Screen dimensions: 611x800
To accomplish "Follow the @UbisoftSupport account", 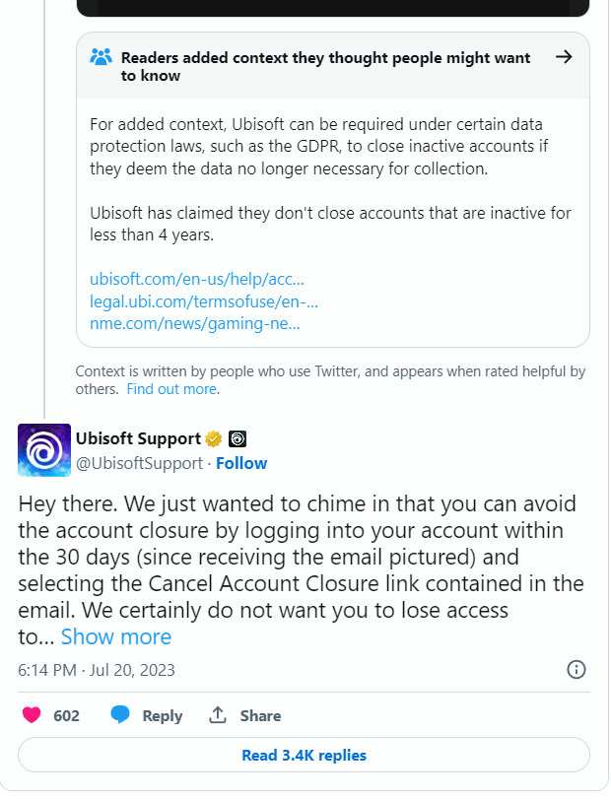I will point(241,463).
